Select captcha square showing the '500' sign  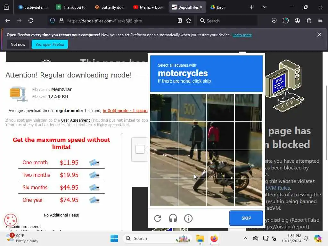pyautogui.click(x=192, y=108)
